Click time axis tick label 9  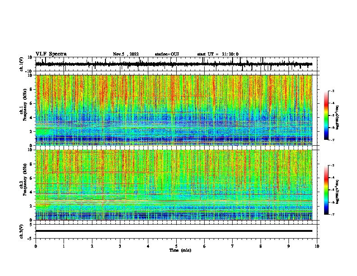[288, 246]
